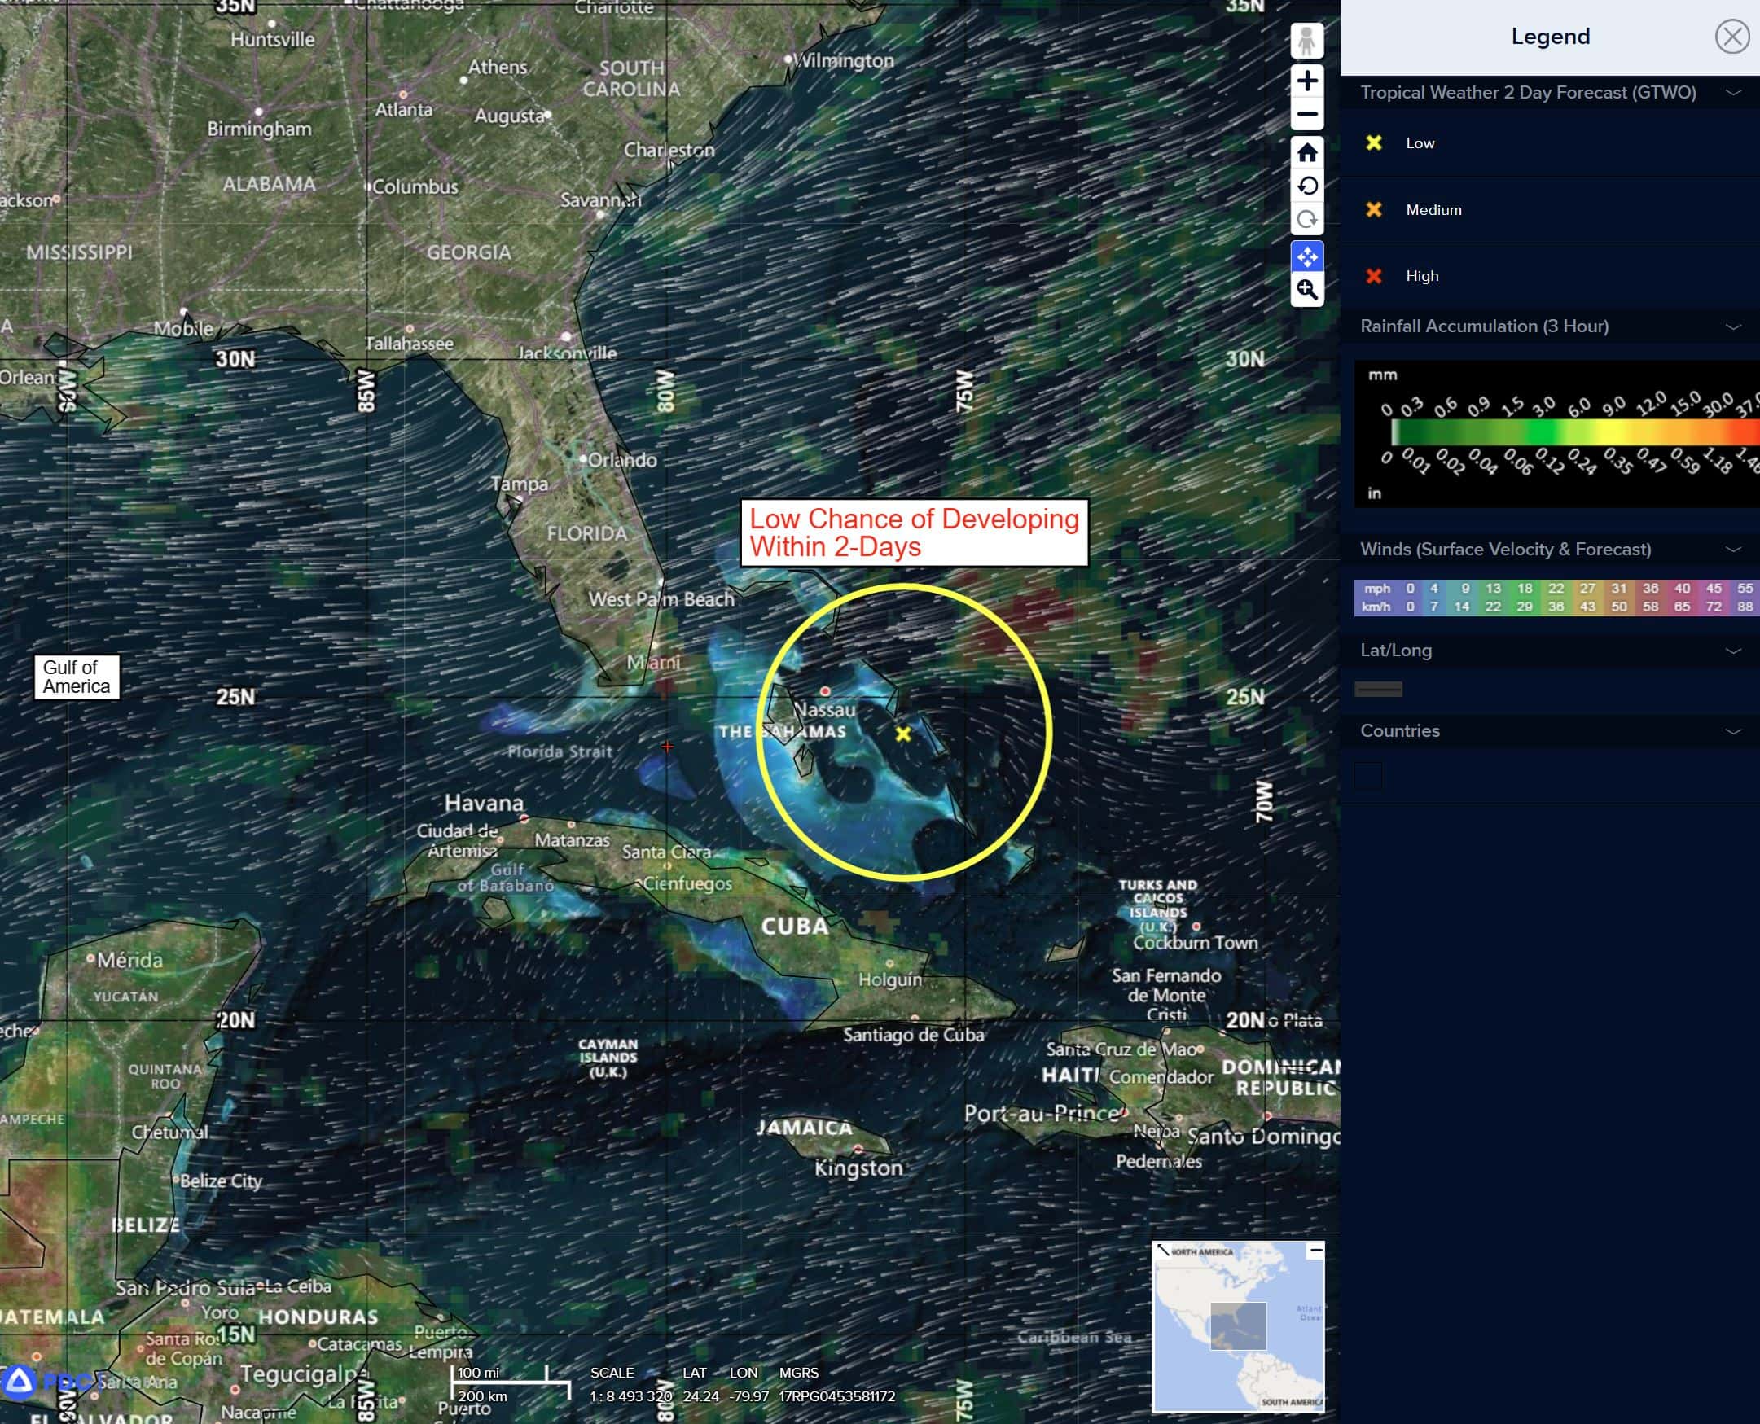The image size is (1760, 1424).
Task: Collapse the Rainfall Accumulation (3 Hour) section
Action: pos(1733,326)
